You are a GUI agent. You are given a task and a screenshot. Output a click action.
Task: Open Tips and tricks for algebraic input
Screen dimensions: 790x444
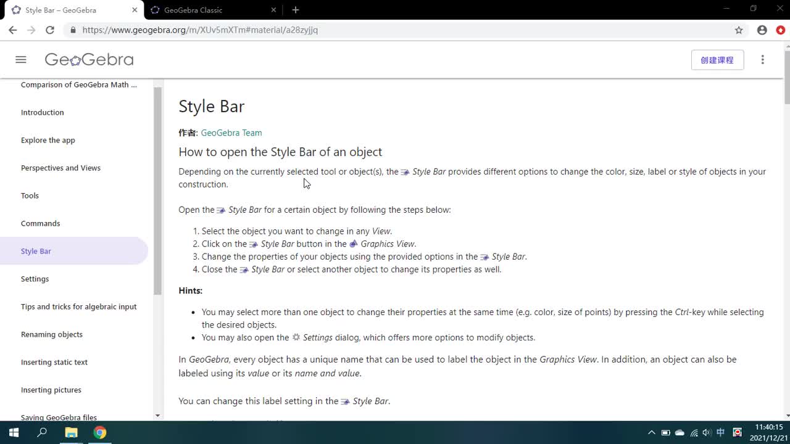[79, 306]
